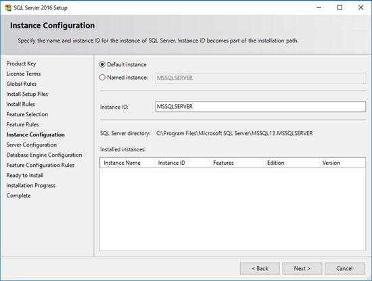Image resolution: width=372 pixels, height=281 pixels.
Task: Select the Default instance radio button
Action: [102, 64]
